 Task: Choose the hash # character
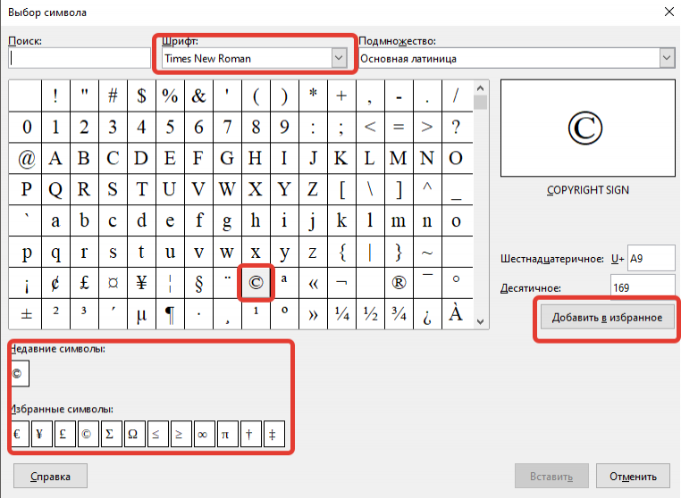[113, 95]
